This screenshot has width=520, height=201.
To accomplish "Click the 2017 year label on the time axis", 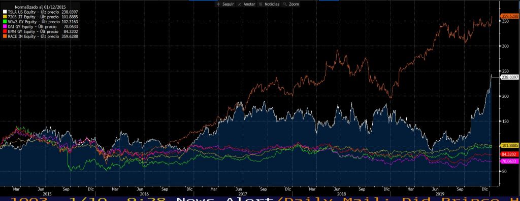I will (x=243, y=194).
